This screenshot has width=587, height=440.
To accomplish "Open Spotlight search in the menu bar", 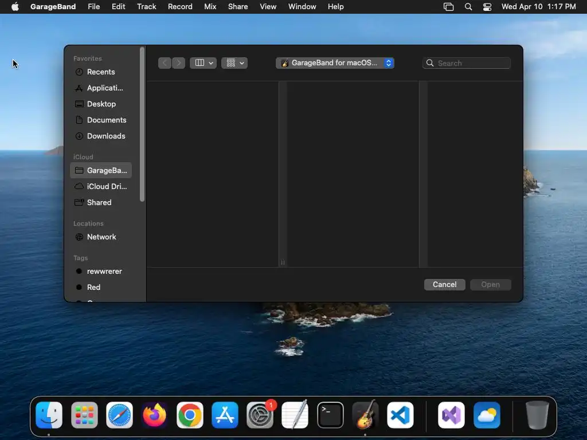I will click(468, 7).
